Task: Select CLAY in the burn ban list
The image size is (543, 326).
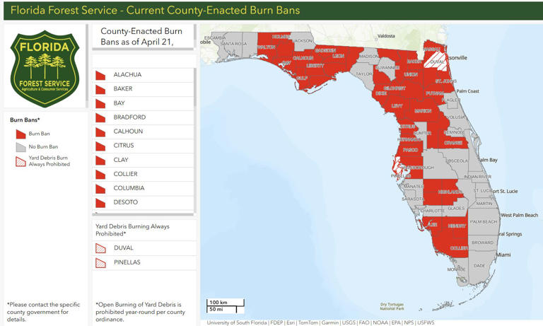Action: point(143,160)
